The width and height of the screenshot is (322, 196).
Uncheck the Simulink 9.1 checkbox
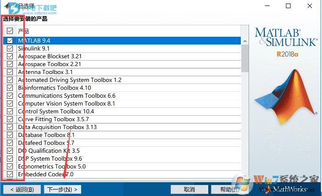coord(10,48)
